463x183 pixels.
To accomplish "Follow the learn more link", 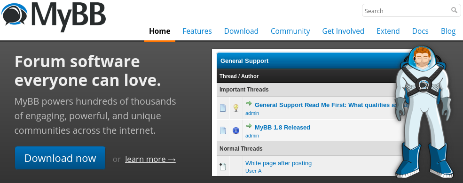I will coord(150,159).
